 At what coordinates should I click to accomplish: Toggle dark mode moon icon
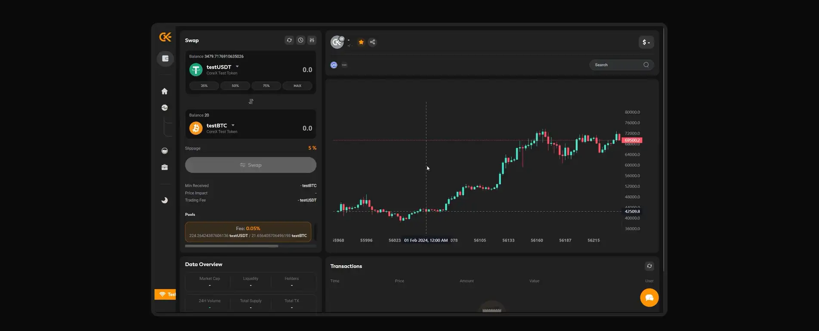(x=164, y=200)
